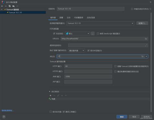This screenshot has width=154, height=120.
Task: Add a new run configuration with plus icon
Action: [2, 6]
